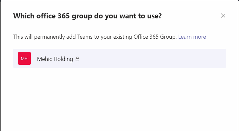Pick the MH initials thumbnail
239x131 pixels.
[x=24, y=59]
